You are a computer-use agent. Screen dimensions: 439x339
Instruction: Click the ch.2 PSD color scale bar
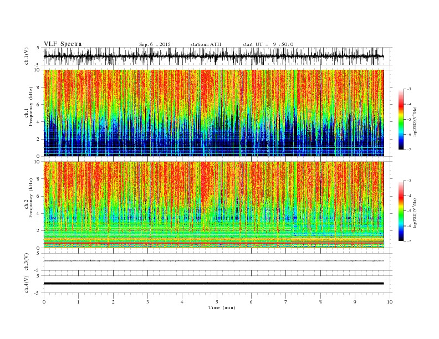[401, 211]
